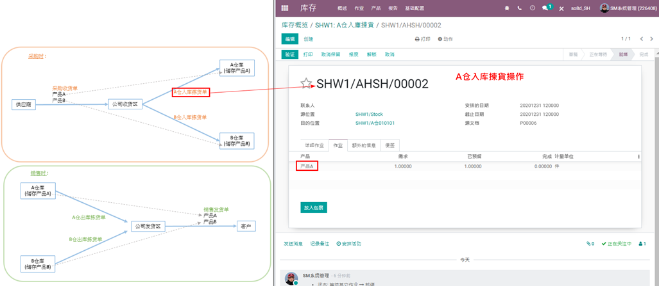Click the 公司收货区 box in the diagram
Screen dimensions: 659x286
click(x=125, y=104)
